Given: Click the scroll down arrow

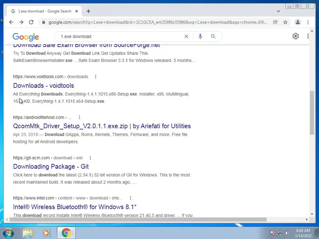Looking at the screenshot, I should pos(312,214).
